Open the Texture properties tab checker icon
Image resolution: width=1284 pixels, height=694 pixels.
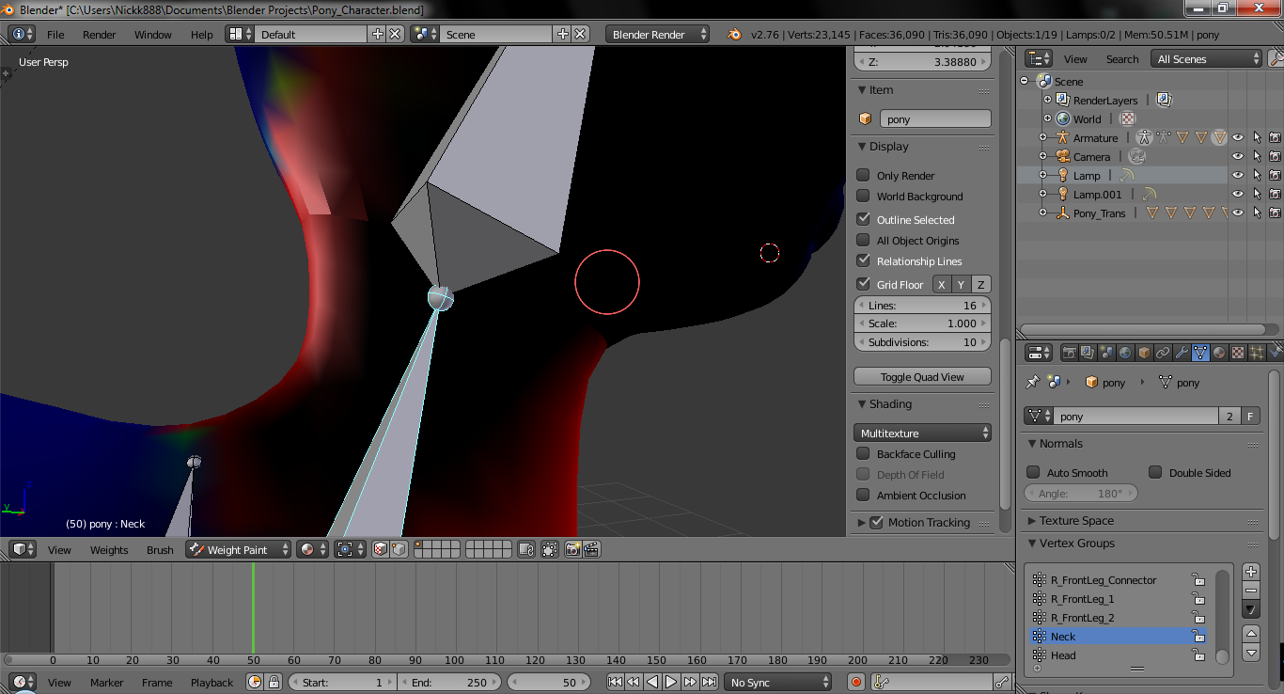[1238, 353]
